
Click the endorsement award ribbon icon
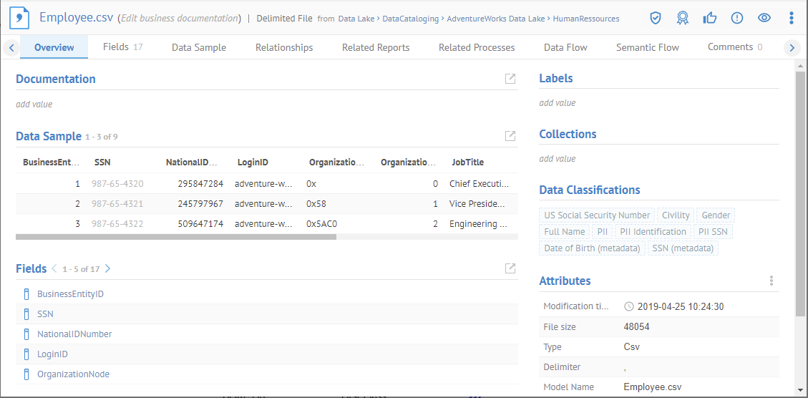(x=683, y=18)
